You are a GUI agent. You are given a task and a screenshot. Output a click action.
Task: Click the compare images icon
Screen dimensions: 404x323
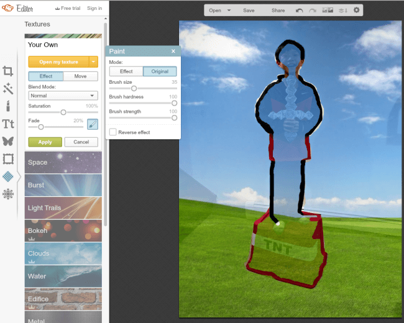(328, 11)
